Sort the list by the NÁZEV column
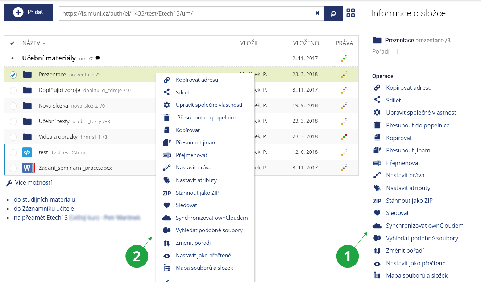 (31, 43)
